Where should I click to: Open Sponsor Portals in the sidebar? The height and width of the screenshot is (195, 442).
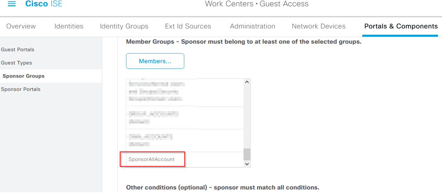coord(21,89)
